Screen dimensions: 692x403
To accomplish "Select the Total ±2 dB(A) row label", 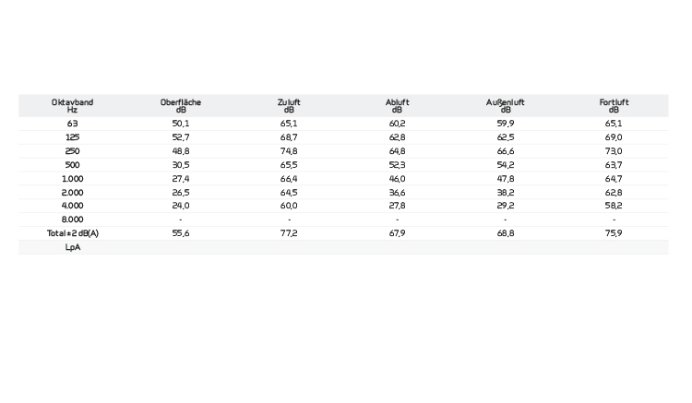I will point(72,233).
